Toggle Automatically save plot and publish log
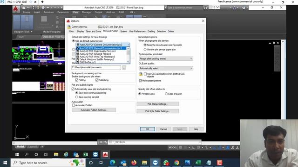The width and height of the screenshot is (298, 167). tap(73, 89)
